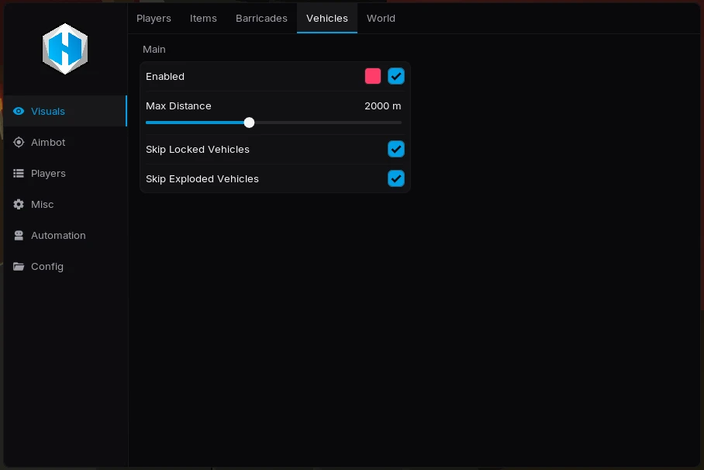
Task: Click the Skip Locked Vehicles label
Action: [198, 149]
